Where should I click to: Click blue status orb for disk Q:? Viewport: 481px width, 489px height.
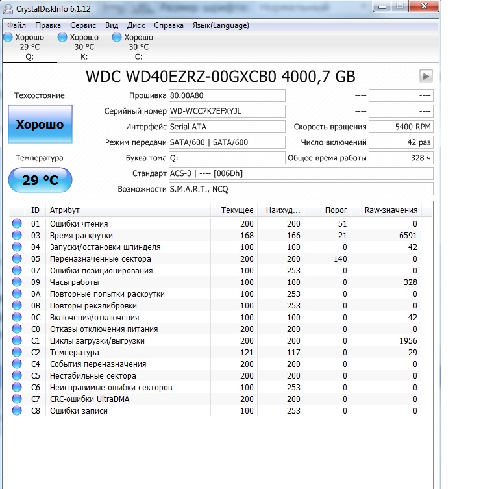point(8,37)
